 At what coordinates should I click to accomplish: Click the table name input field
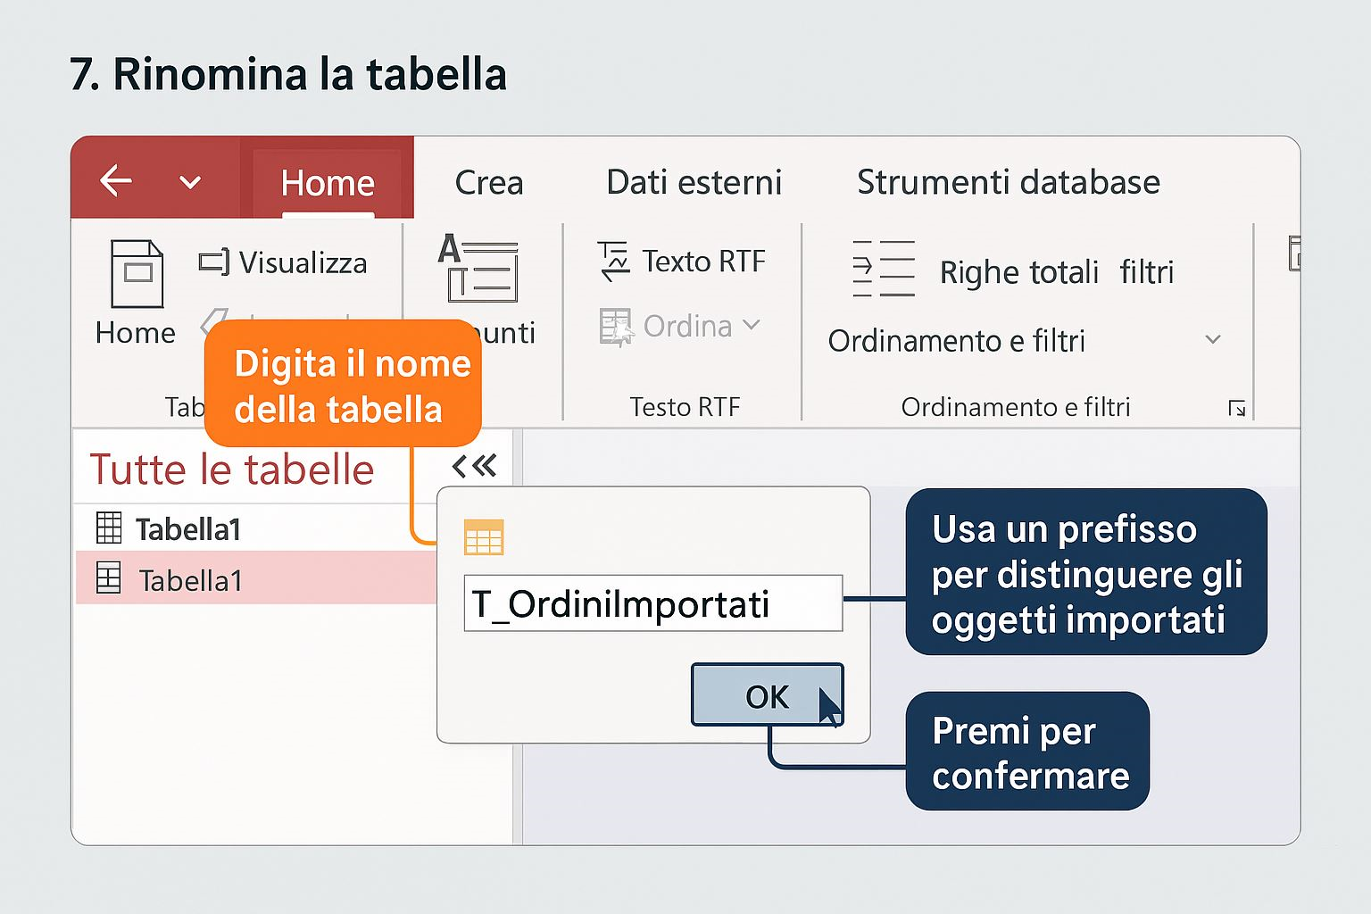pyautogui.click(x=652, y=604)
